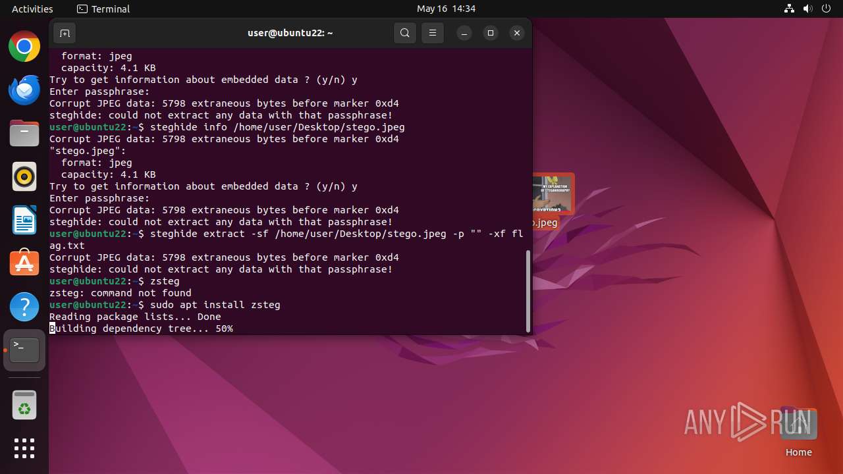The height and width of the screenshot is (474, 843).
Task: Open Google Chrome from the dock
Action: click(x=24, y=47)
